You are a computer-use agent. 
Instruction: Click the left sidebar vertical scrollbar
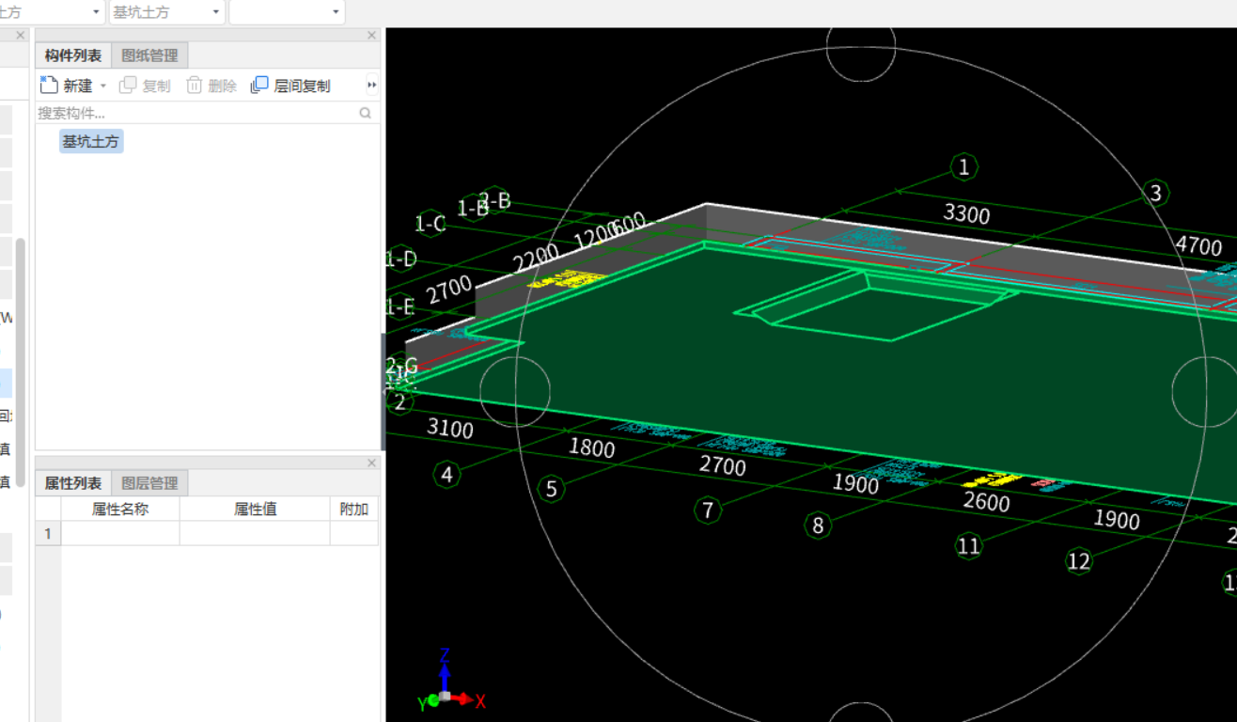(20, 362)
